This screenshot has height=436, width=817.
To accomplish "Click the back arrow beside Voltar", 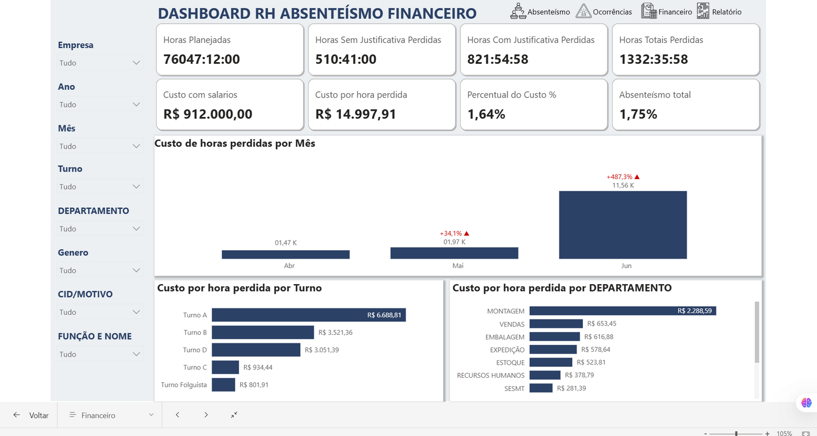I will pyautogui.click(x=16, y=415).
